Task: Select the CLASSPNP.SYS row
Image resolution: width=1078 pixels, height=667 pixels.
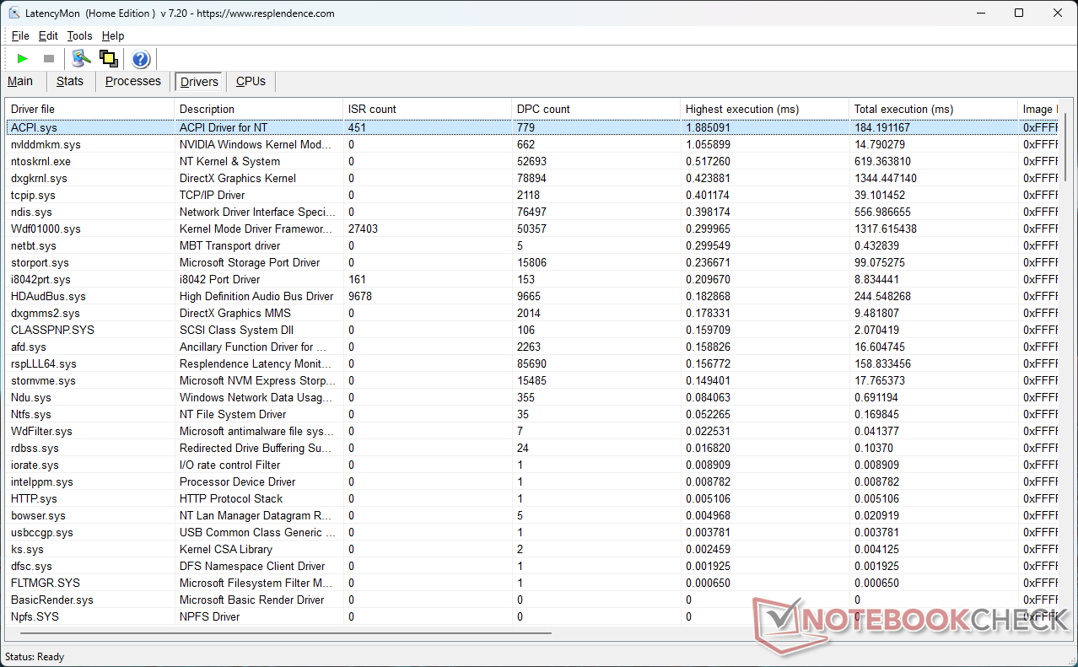Action: (532, 330)
